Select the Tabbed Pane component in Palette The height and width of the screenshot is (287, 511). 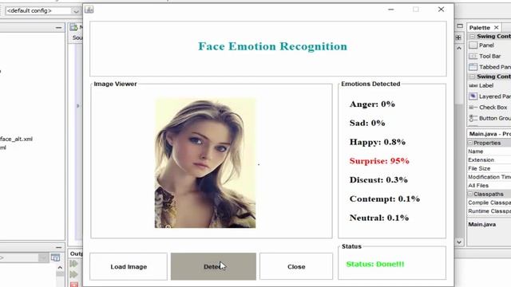[489, 67]
